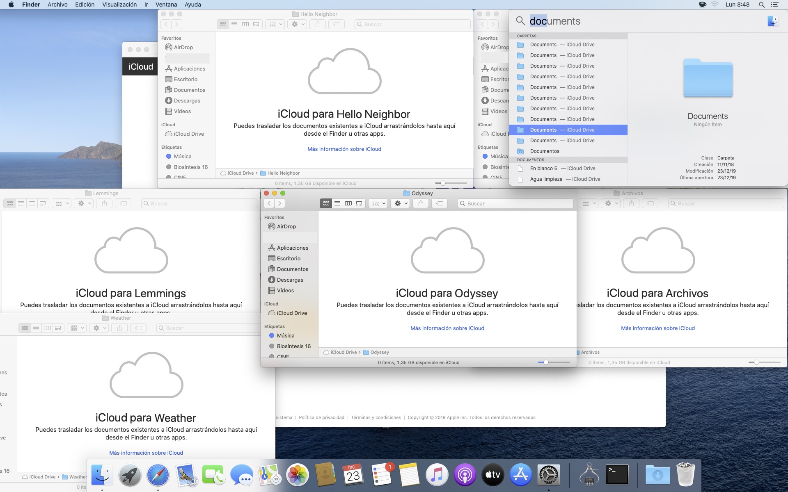
Task: Switch Hello Neighbor window to gallery view
Action: point(256,24)
